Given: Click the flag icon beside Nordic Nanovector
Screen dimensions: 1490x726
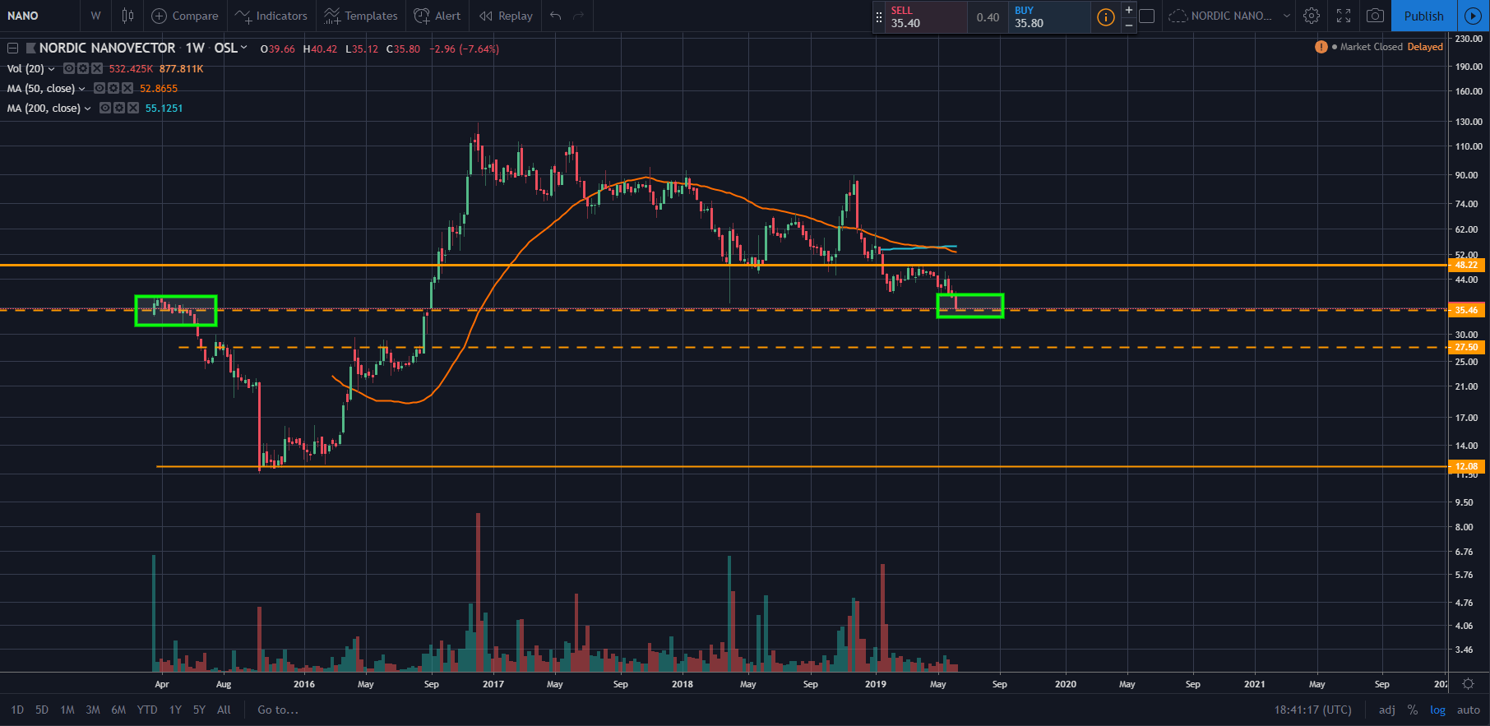Looking at the screenshot, I should pyautogui.click(x=31, y=48).
